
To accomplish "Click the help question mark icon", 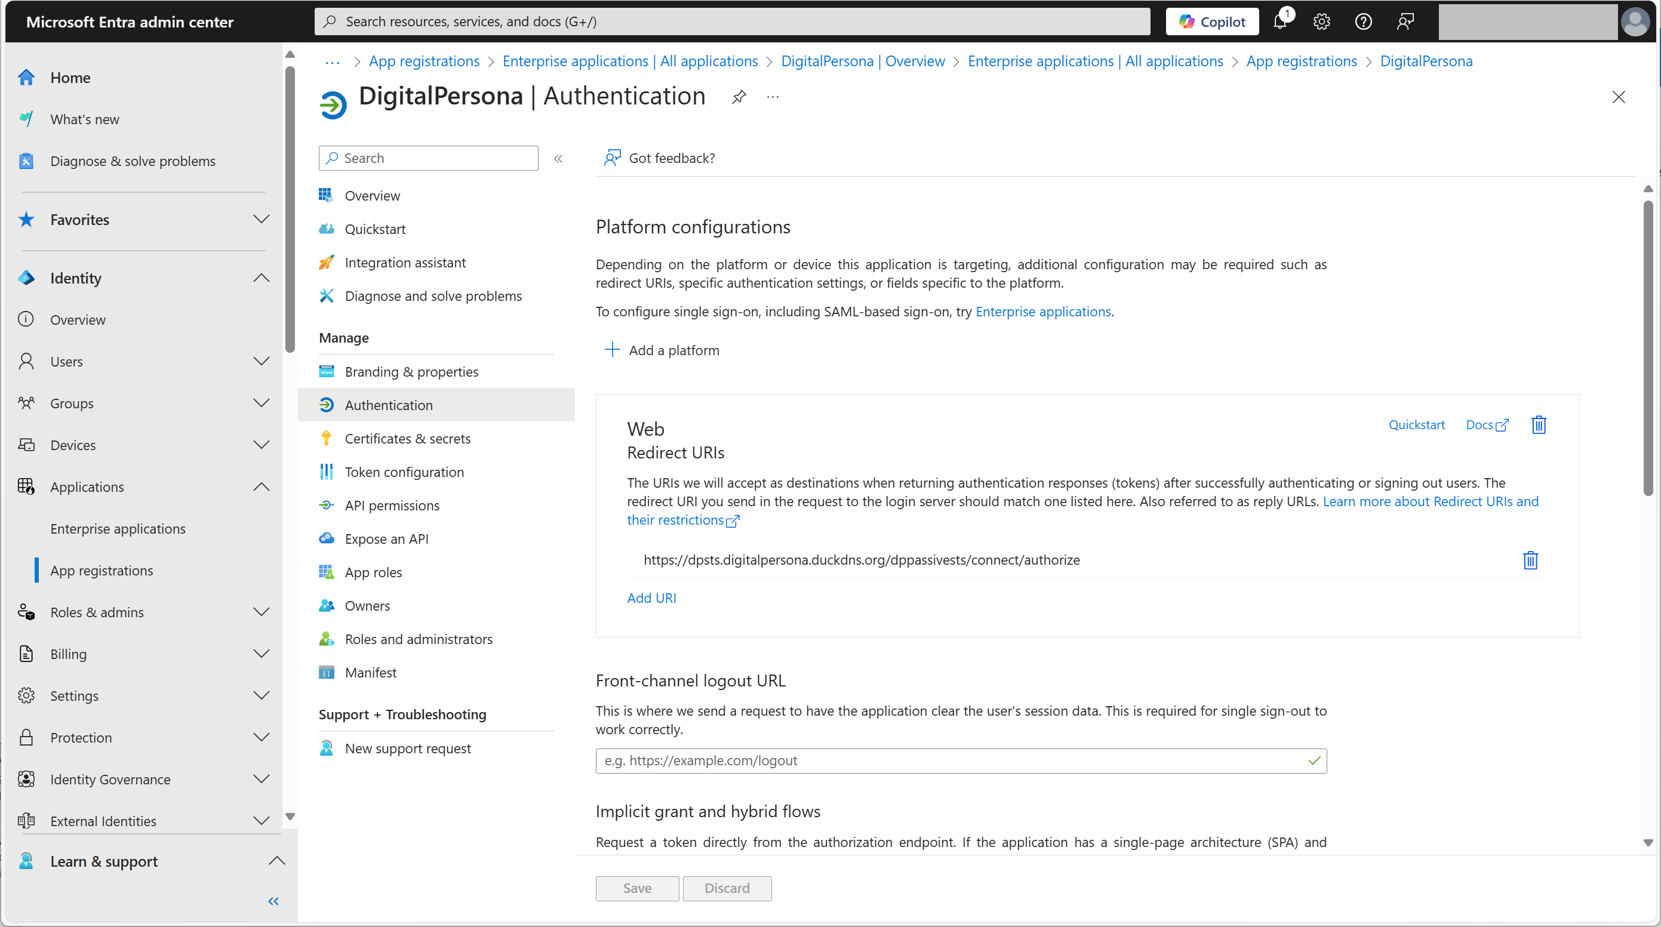I will click(1363, 21).
